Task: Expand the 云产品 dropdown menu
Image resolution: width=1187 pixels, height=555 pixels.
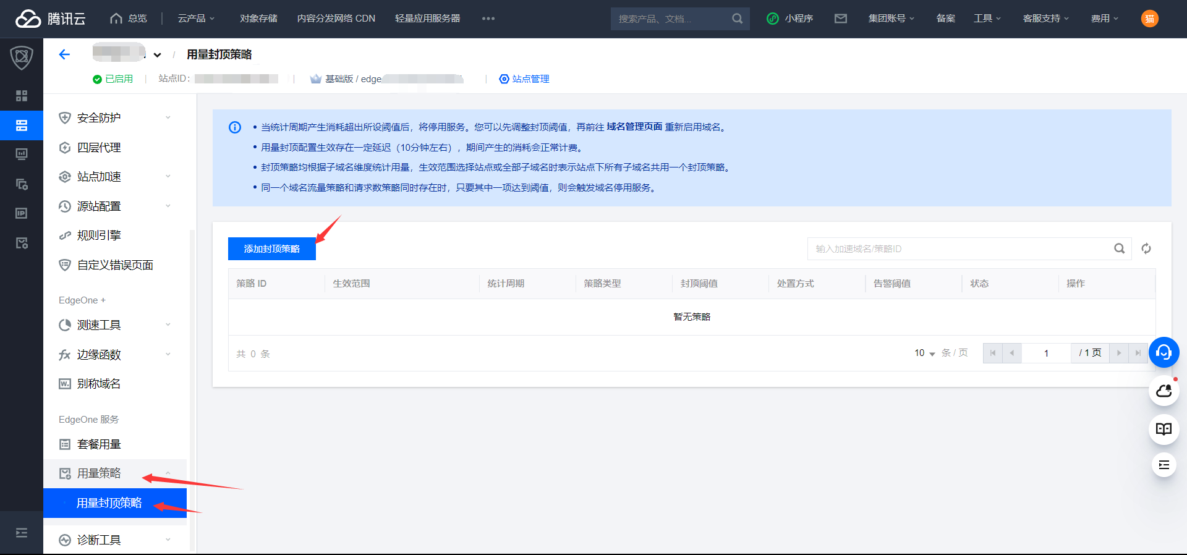Action: (x=196, y=19)
